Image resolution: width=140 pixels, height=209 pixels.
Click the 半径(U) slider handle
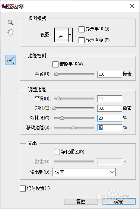click(x=57, y=74)
